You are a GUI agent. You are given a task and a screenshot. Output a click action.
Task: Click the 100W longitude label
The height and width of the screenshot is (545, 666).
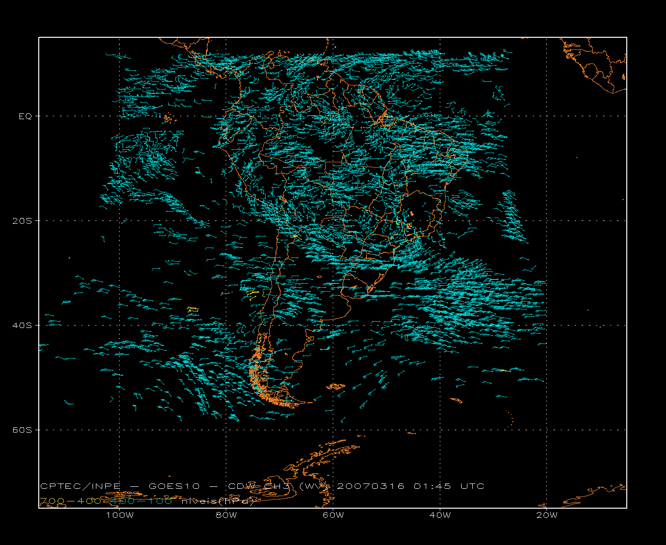120,515
